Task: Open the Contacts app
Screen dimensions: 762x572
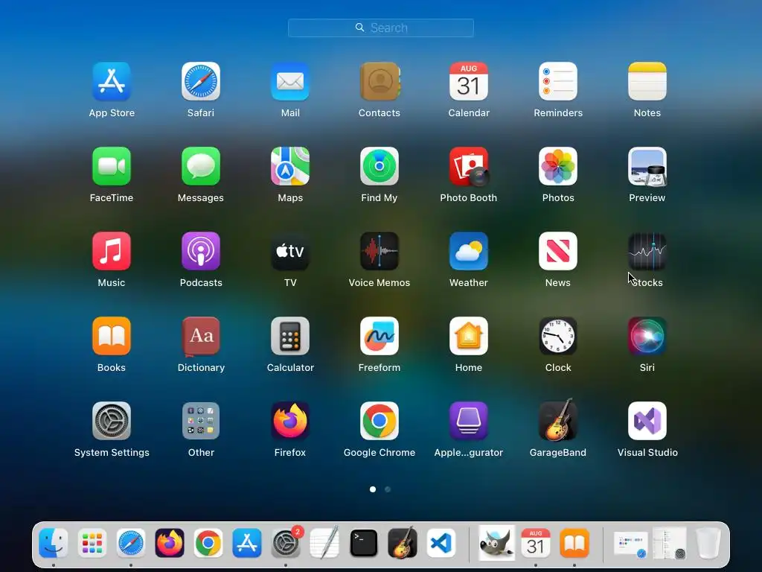Action: tap(380, 81)
